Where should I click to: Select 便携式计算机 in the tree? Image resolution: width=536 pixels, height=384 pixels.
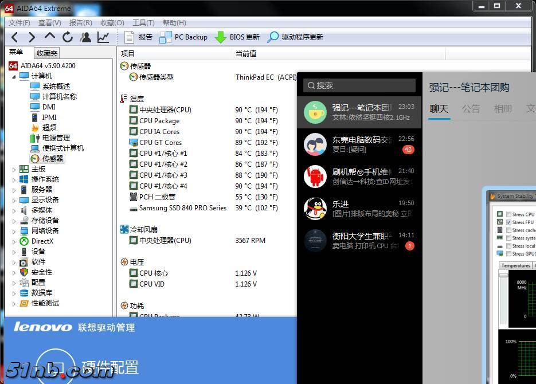click(x=63, y=148)
